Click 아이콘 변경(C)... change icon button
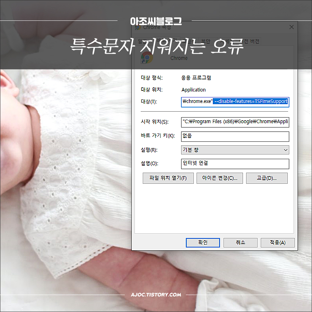 point(220,178)
